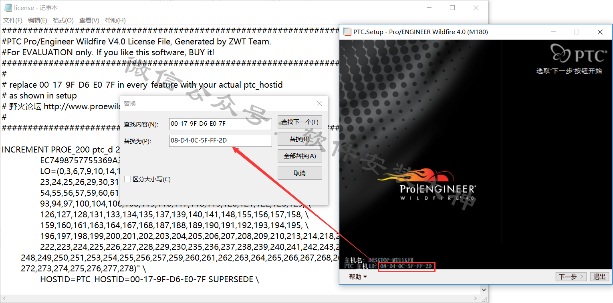Click Notepad's vertical scrollbar down arrow
This screenshot has width=613, height=303.
[x=484, y=290]
